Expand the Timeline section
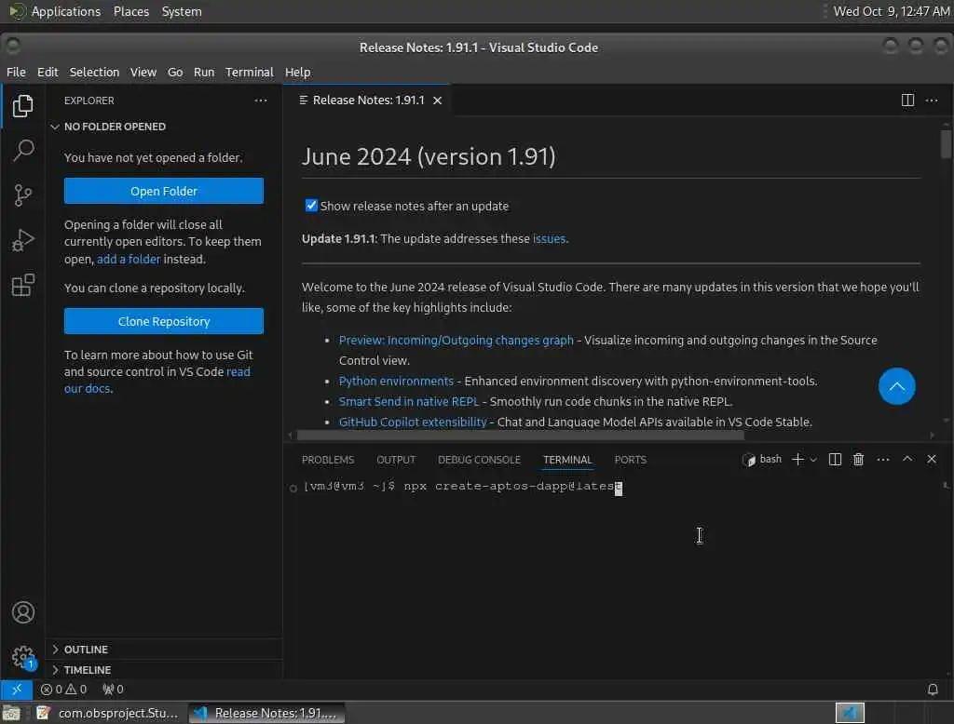Viewport: 954px width, 724px height. 88,670
